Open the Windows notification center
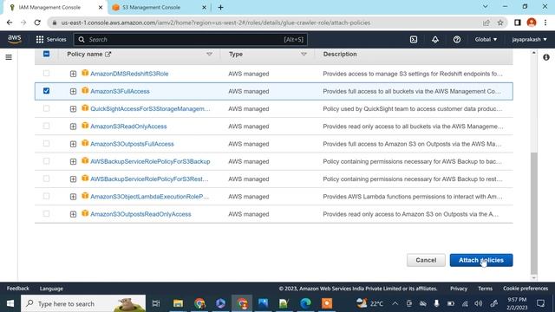 click(540, 303)
